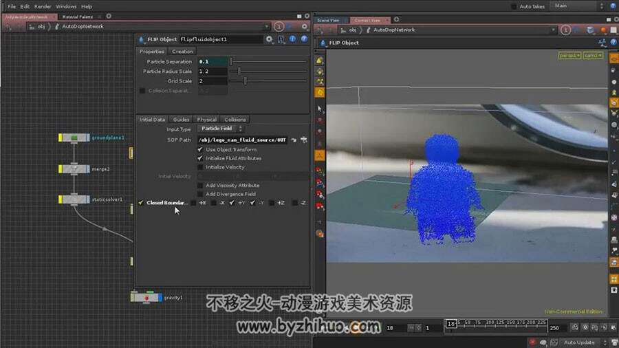
Task: Toggle the Auto Takes checkbox
Action: 514,6
